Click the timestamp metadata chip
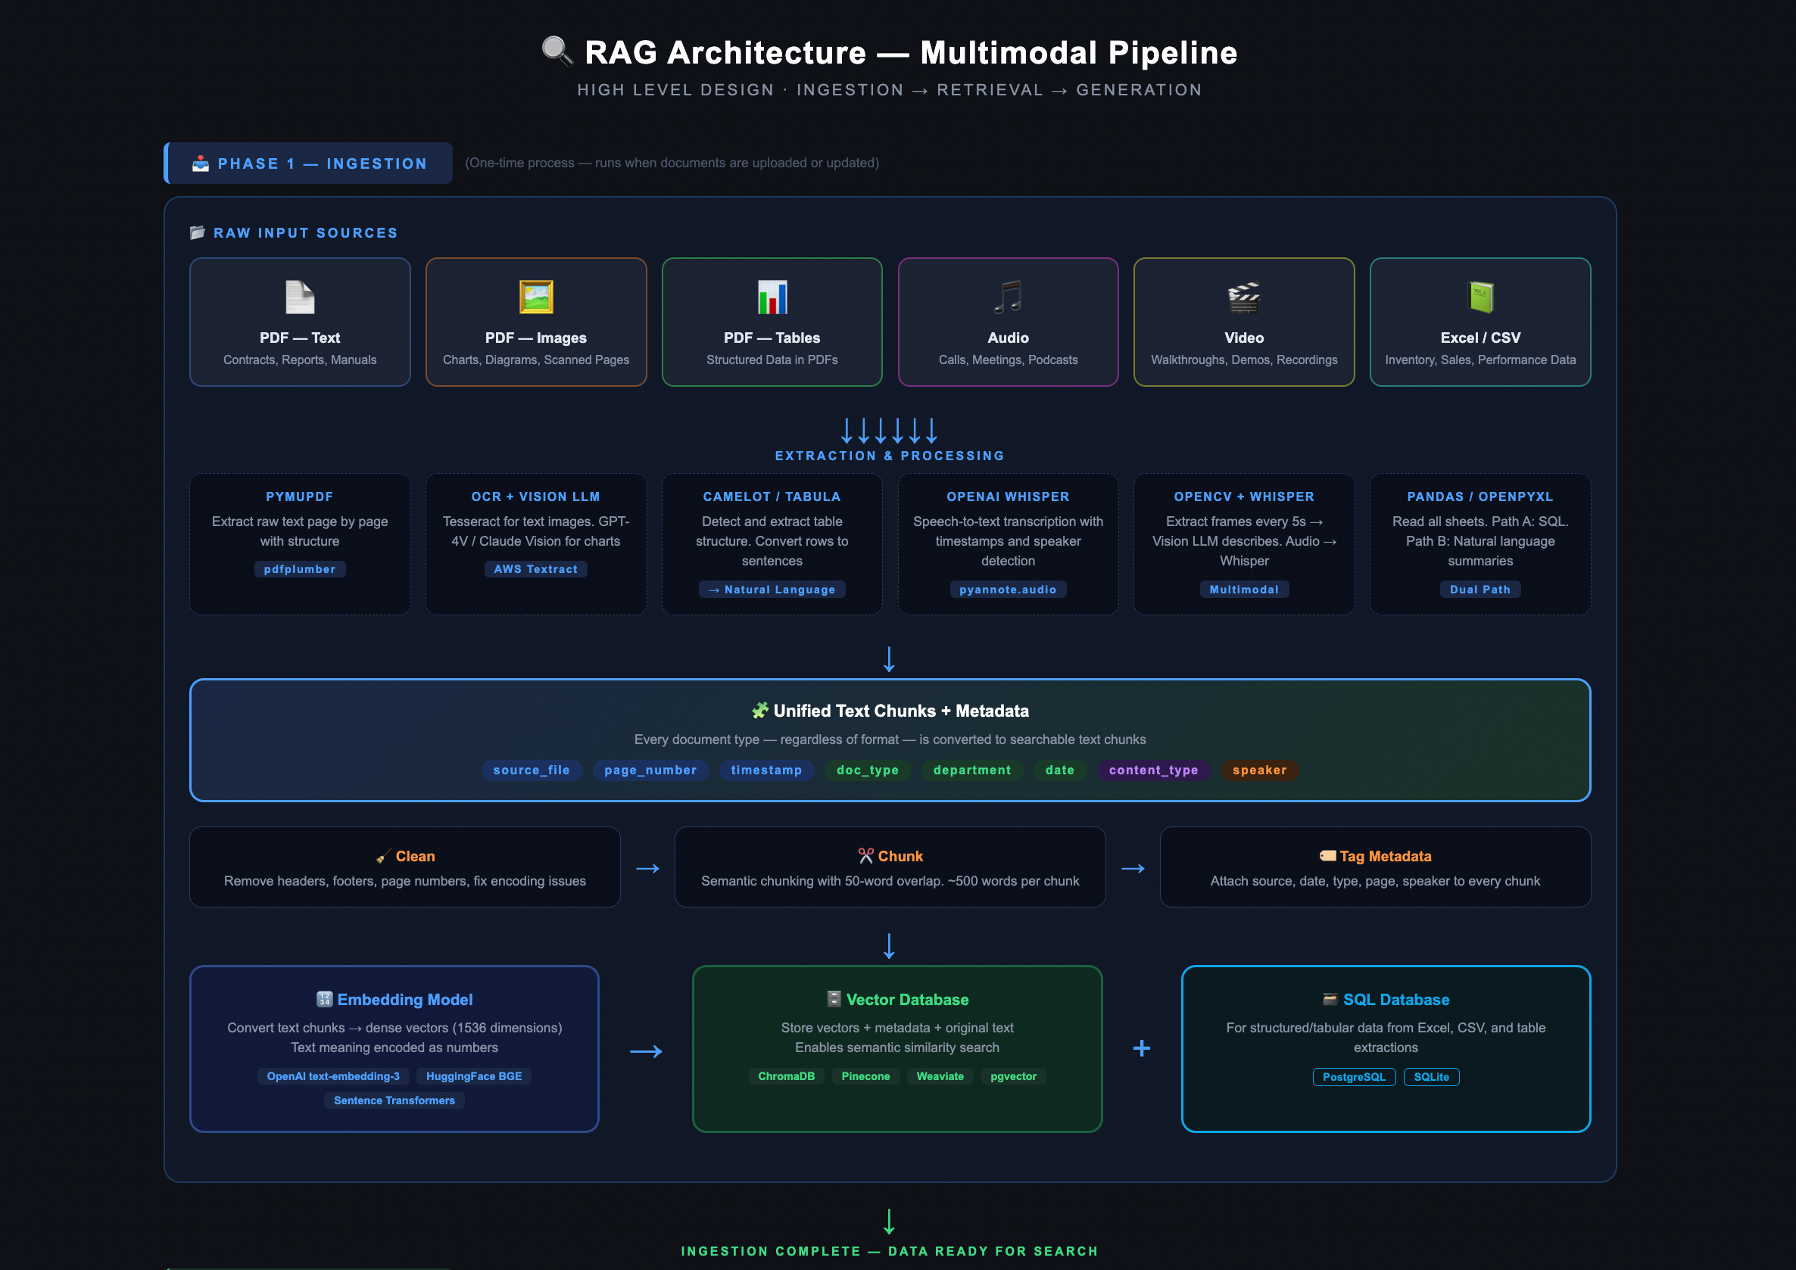Image resolution: width=1796 pixels, height=1270 pixels. click(x=766, y=770)
